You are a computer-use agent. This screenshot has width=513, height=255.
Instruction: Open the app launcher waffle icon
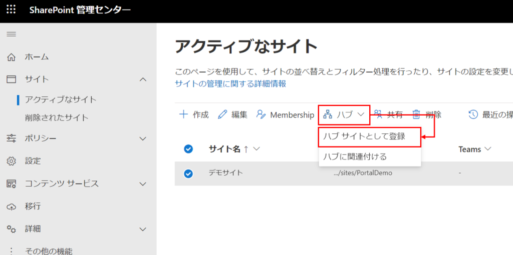coord(11,10)
